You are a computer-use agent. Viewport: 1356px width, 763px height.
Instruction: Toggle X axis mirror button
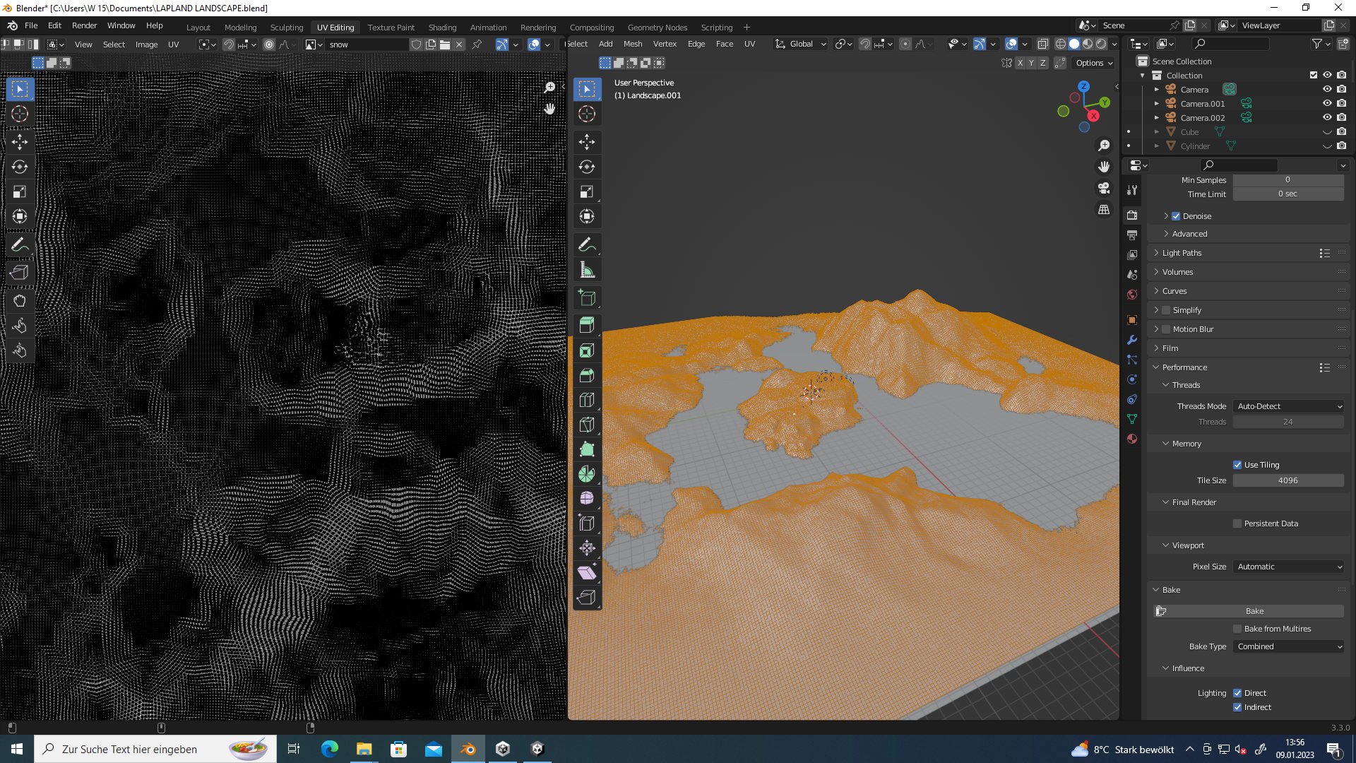[x=1020, y=63]
